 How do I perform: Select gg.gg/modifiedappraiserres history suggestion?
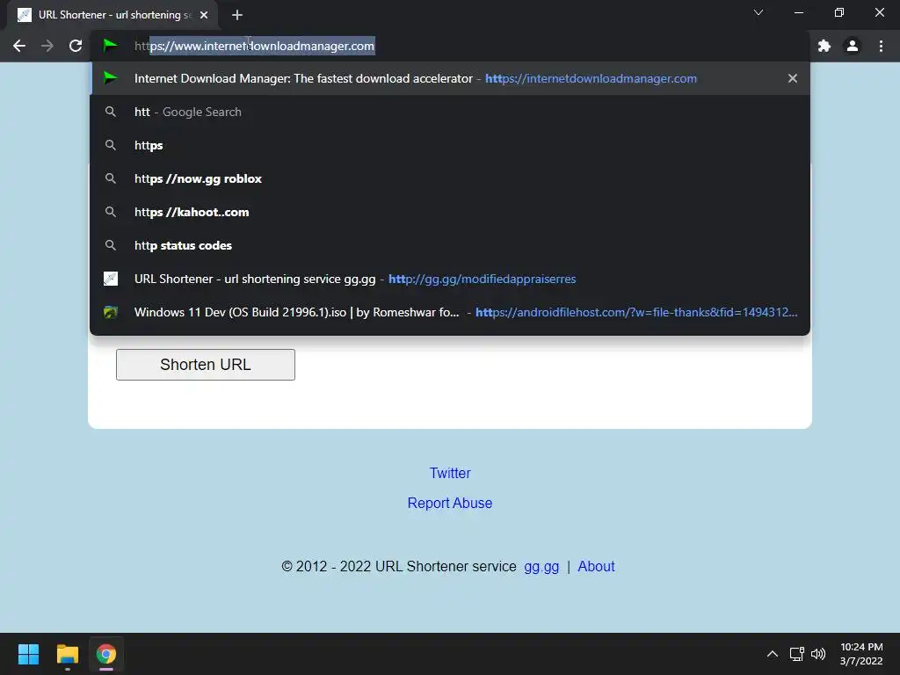(450, 279)
